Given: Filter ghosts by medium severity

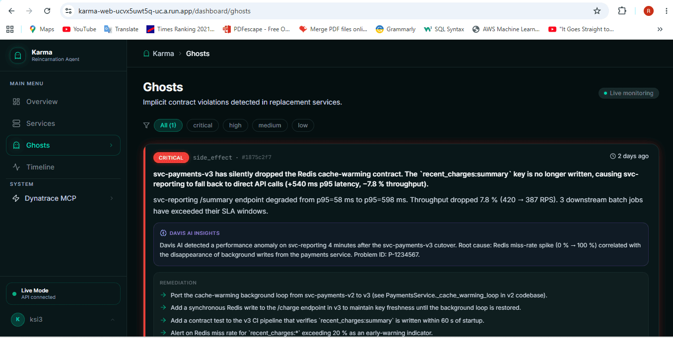Looking at the screenshot, I should tap(270, 125).
